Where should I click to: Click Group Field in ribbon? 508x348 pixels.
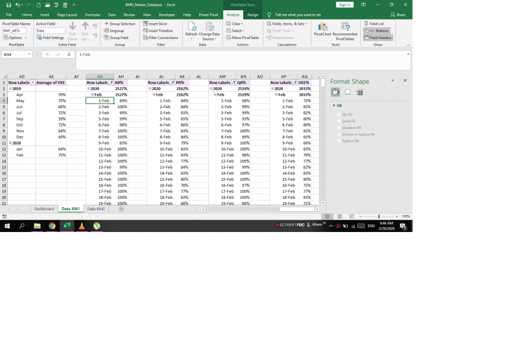point(116,38)
